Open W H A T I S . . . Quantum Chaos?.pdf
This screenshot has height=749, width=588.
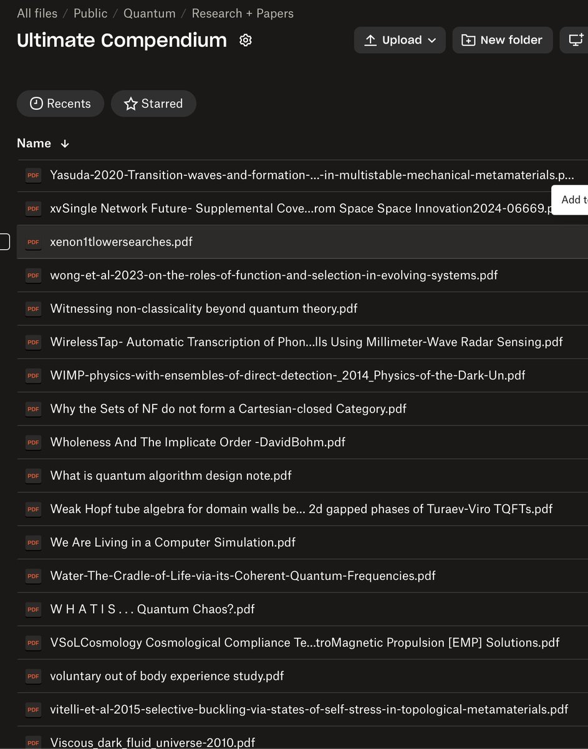point(152,609)
